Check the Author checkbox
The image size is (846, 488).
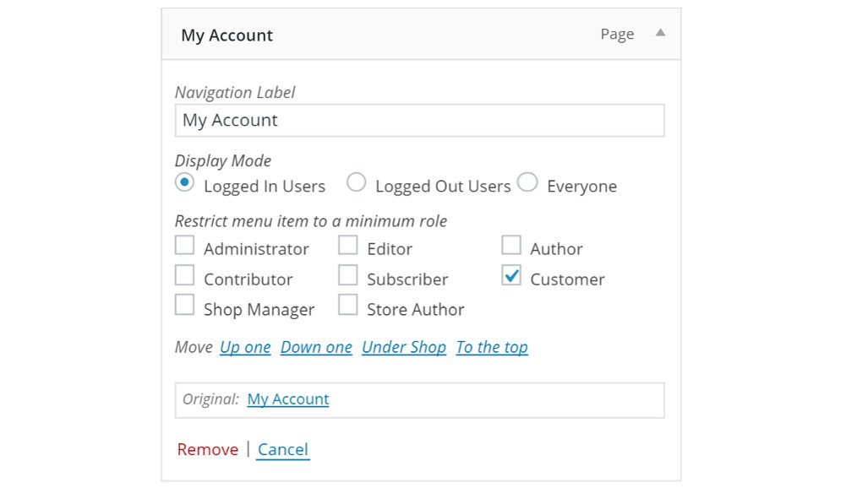pyautogui.click(x=511, y=245)
